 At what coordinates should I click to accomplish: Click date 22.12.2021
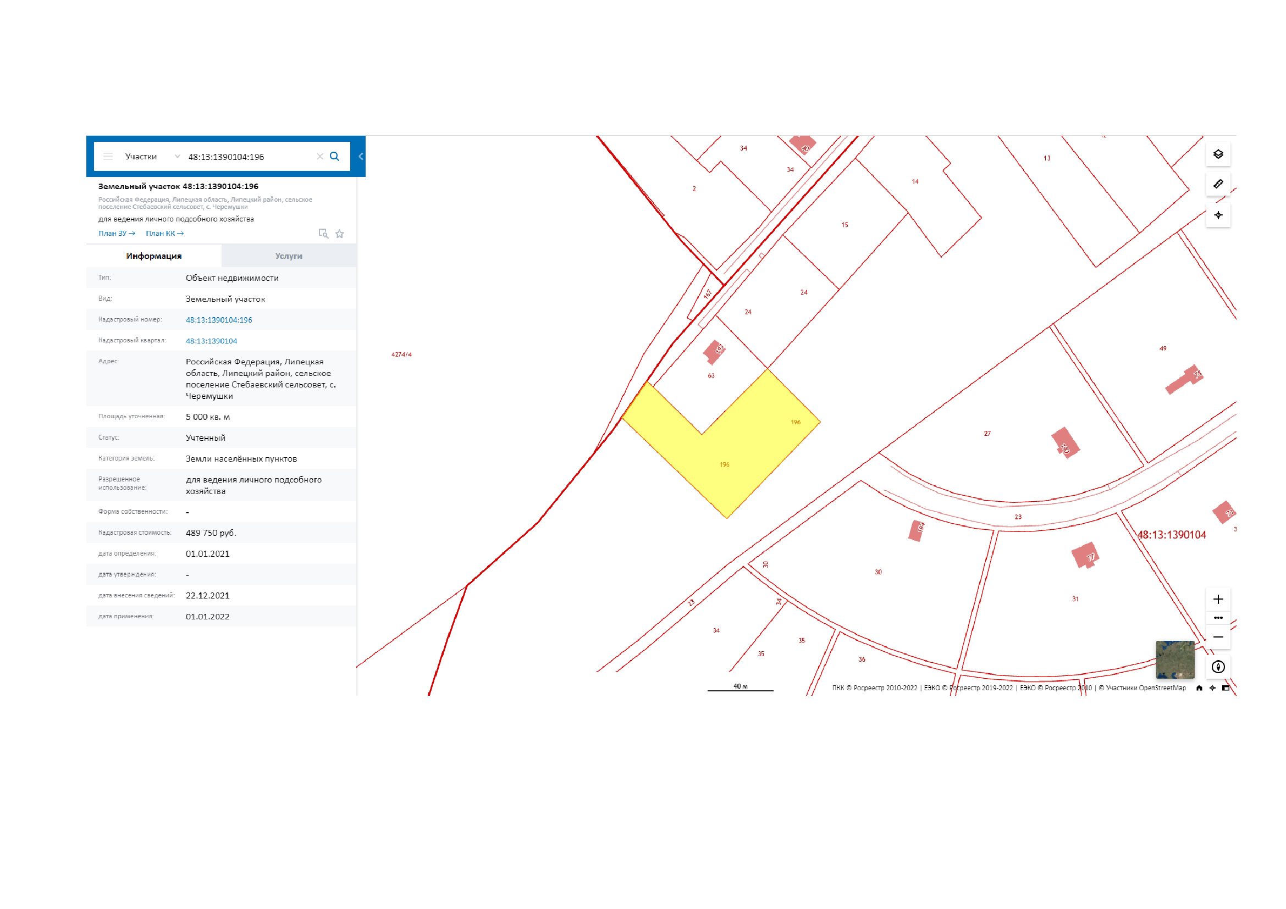[208, 596]
